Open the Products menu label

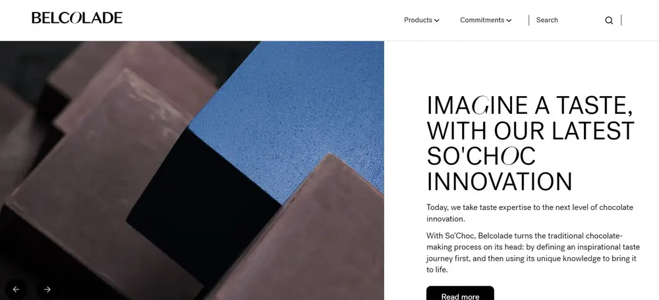[x=418, y=20]
